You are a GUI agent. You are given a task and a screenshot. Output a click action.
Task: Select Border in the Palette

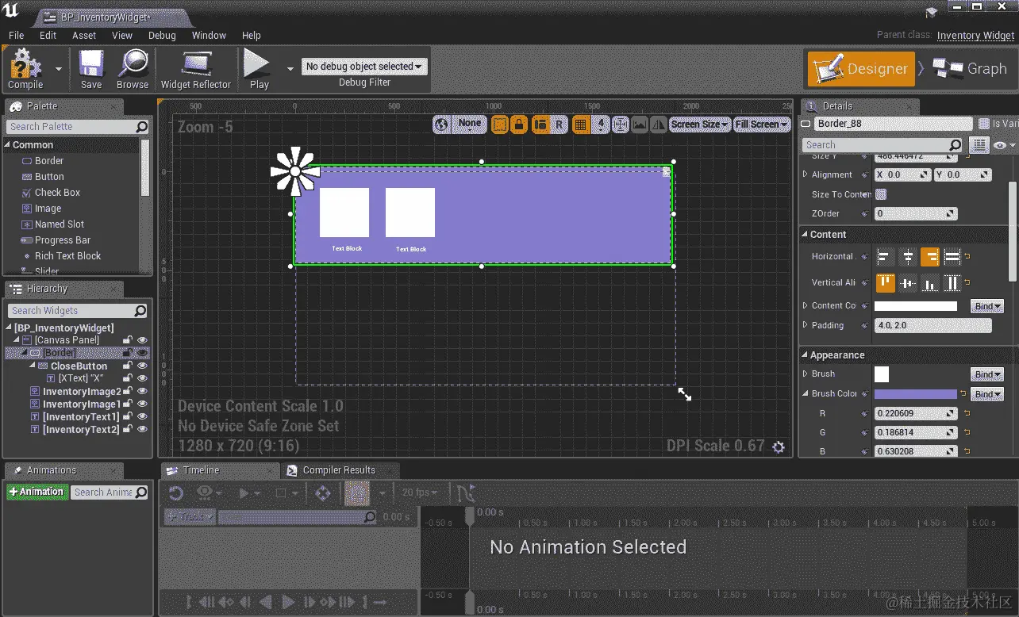pyautogui.click(x=49, y=161)
